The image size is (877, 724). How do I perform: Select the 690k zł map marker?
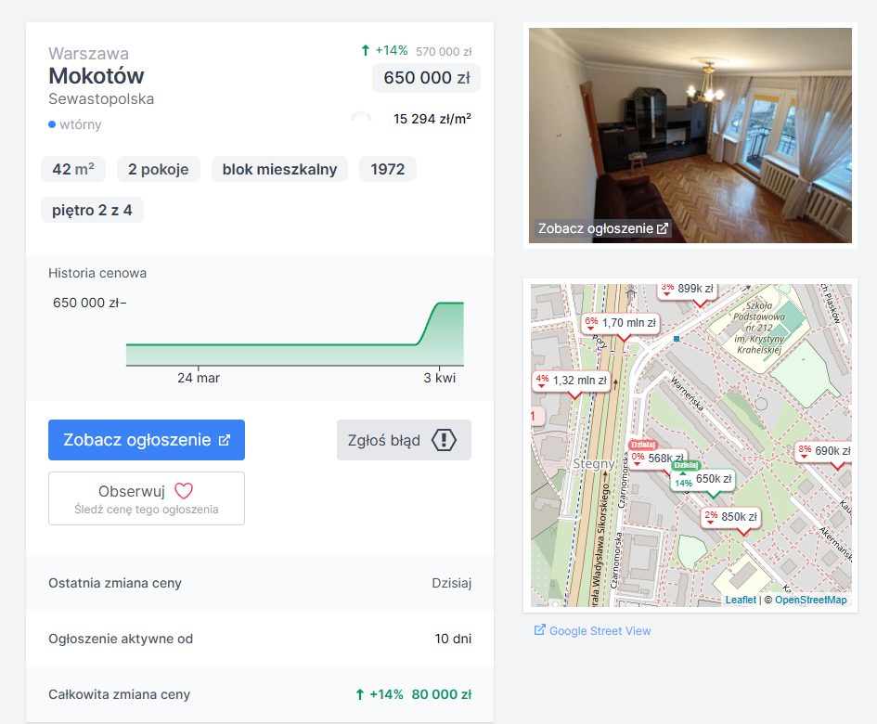tap(823, 451)
